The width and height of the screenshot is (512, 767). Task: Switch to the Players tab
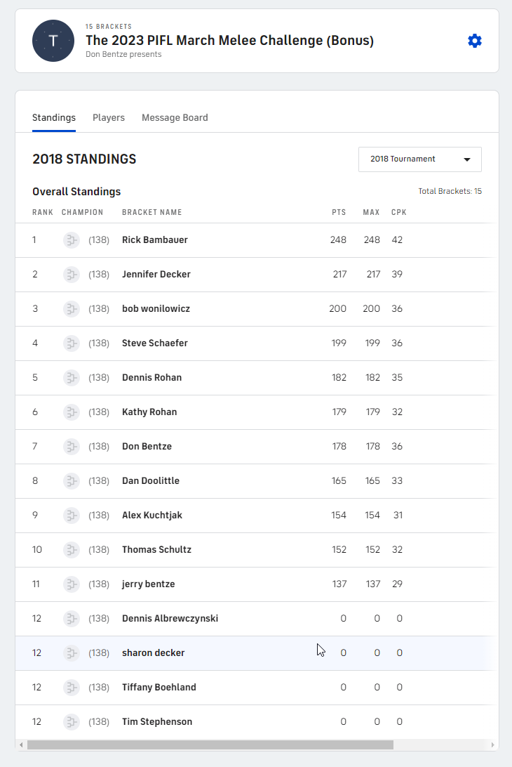tap(109, 118)
